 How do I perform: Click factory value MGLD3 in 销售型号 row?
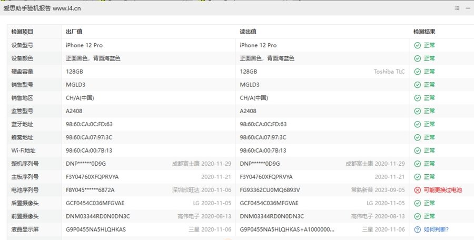tap(75, 85)
